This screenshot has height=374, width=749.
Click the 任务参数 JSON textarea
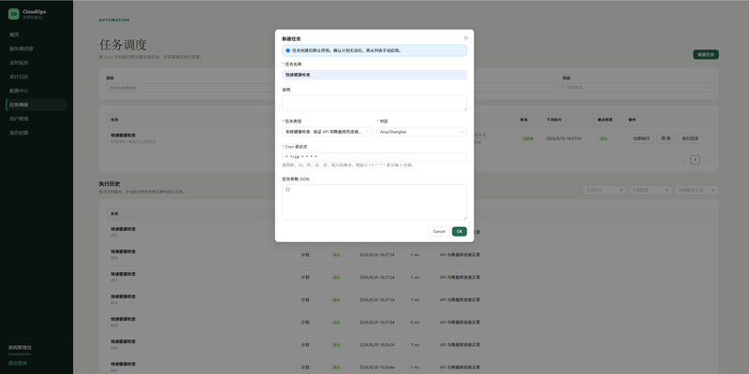click(374, 202)
